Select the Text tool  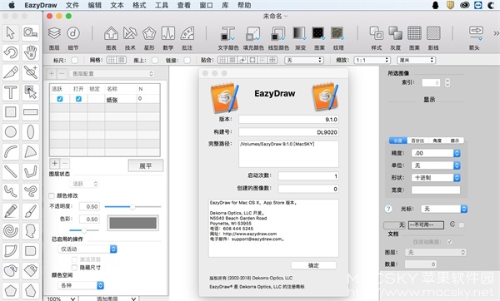point(11,92)
